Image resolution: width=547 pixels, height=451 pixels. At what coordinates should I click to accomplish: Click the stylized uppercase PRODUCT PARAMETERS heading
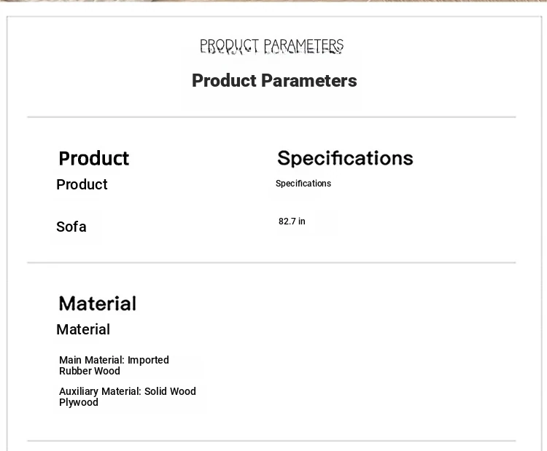pos(271,47)
